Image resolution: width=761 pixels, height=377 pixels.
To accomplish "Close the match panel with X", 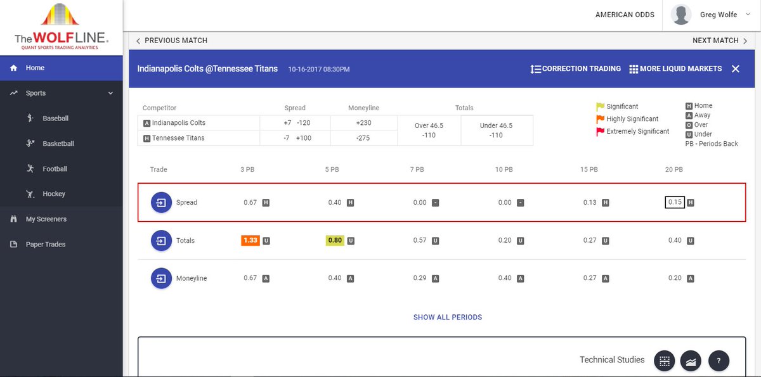I will pos(736,69).
